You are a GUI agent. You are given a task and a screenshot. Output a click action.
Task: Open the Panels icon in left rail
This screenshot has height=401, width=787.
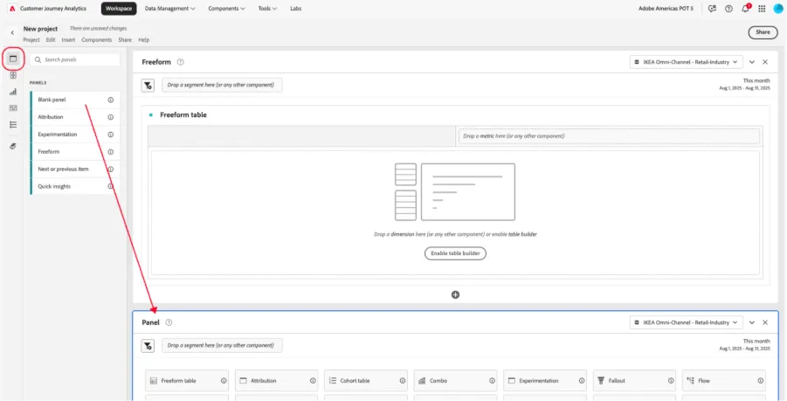(x=13, y=59)
